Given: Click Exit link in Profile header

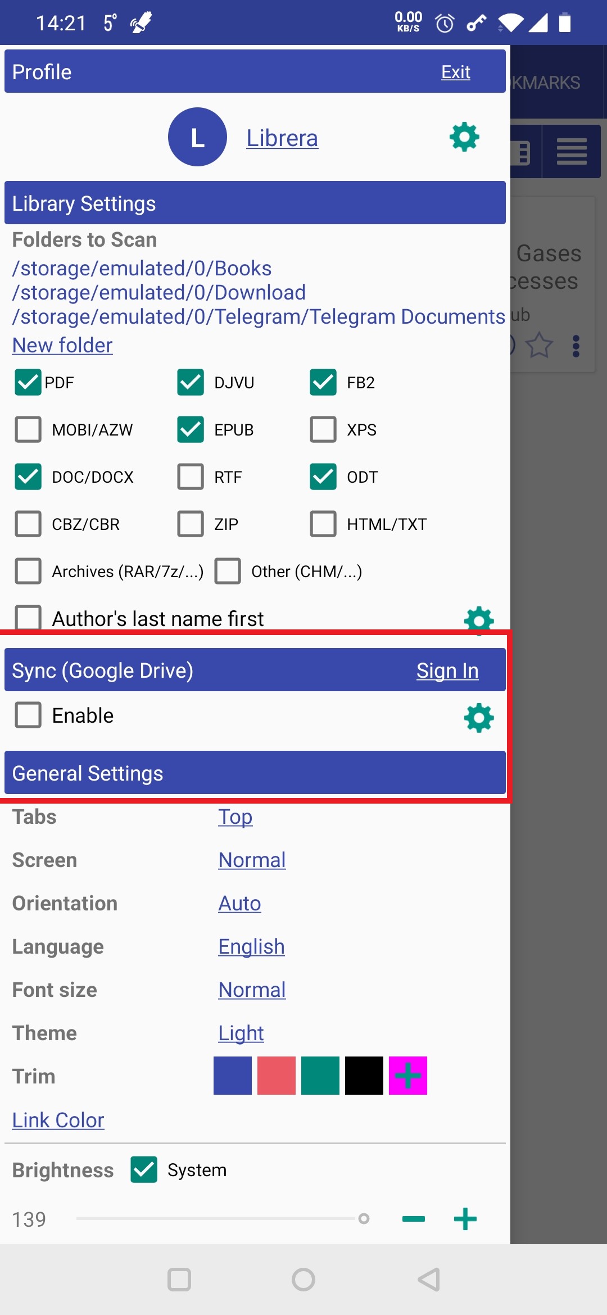Looking at the screenshot, I should [x=455, y=72].
